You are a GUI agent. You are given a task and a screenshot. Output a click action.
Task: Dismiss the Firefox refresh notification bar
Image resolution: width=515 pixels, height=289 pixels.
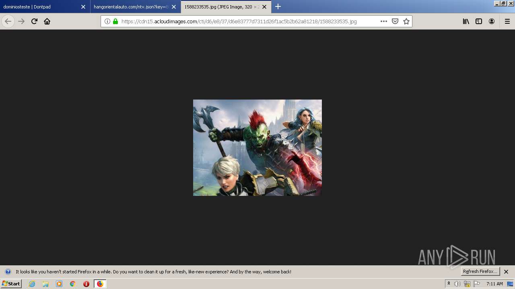(x=506, y=272)
